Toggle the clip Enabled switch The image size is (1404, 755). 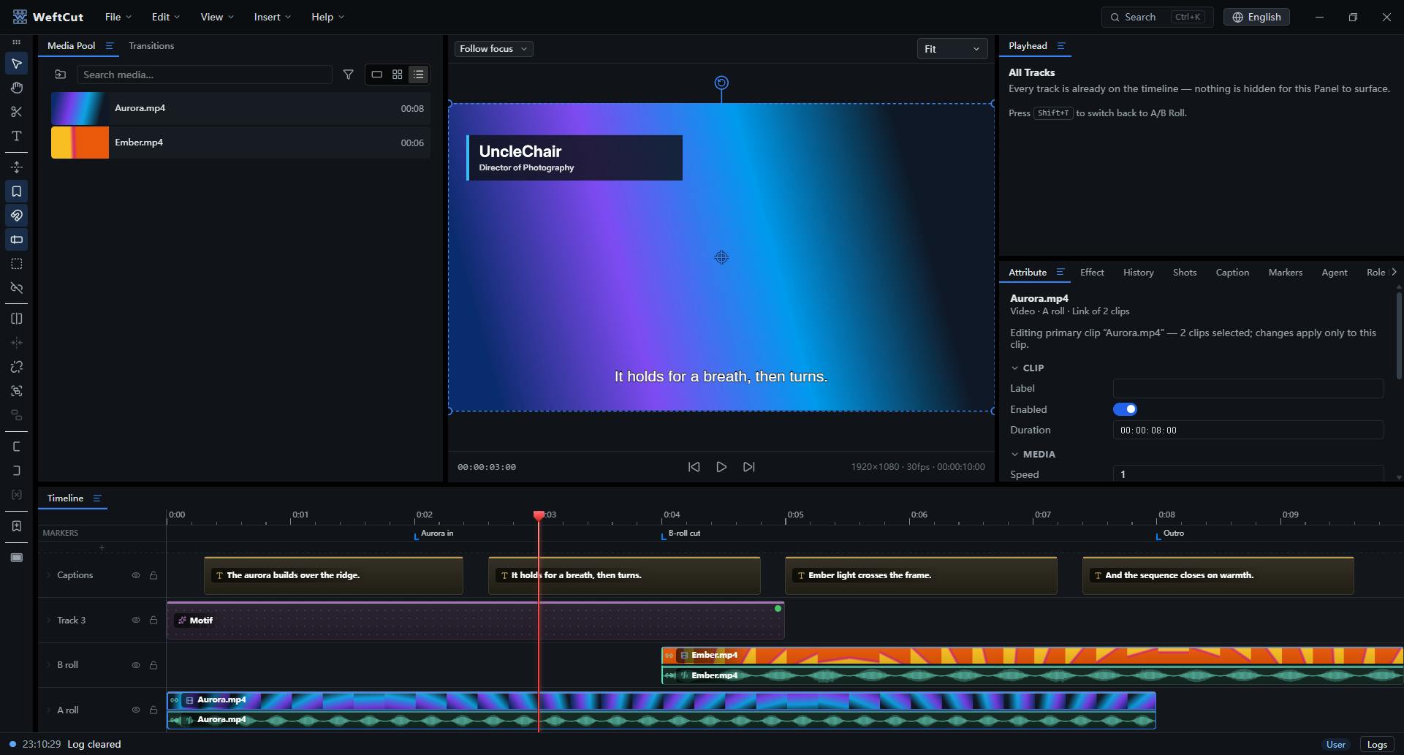click(1125, 409)
